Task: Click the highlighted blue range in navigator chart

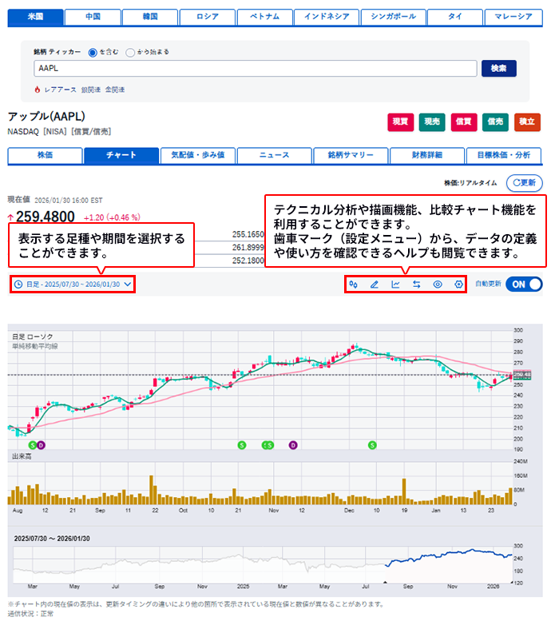Action: pos(449,565)
